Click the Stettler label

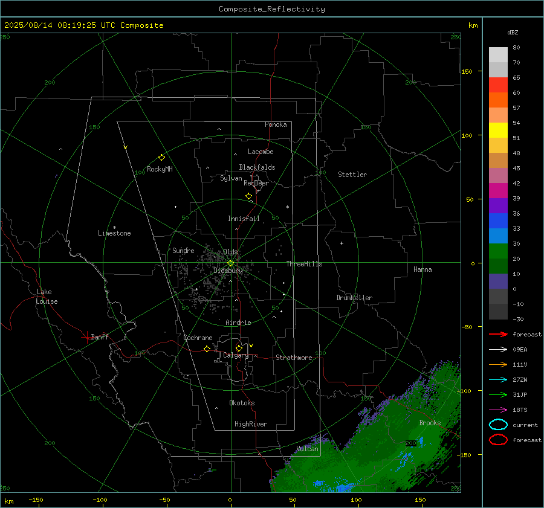pos(352,175)
